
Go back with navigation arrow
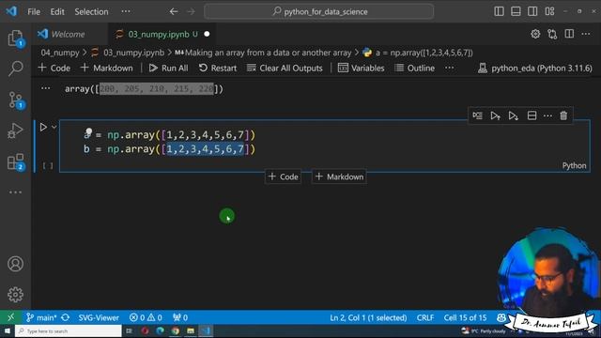click(174, 11)
